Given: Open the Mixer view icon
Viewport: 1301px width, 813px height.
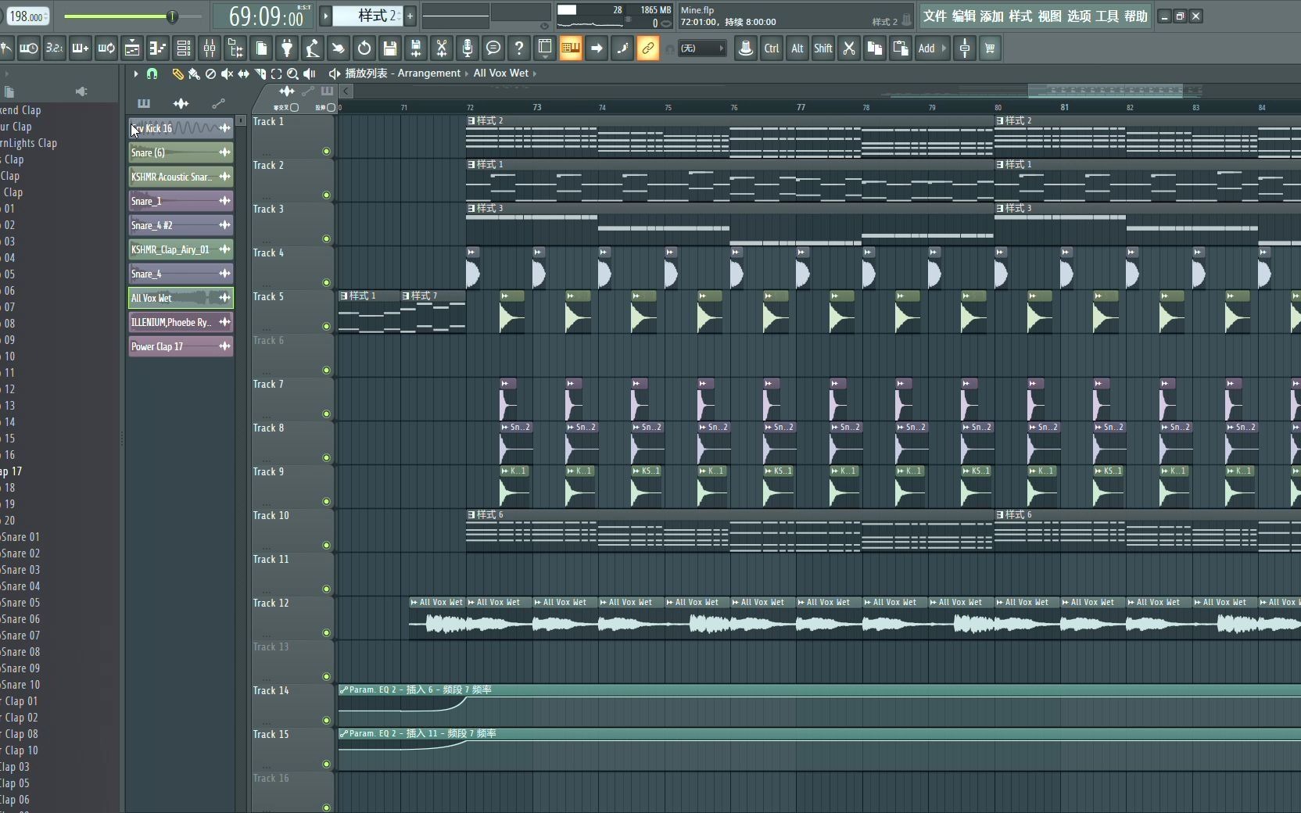Looking at the screenshot, I should click(x=210, y=48).
